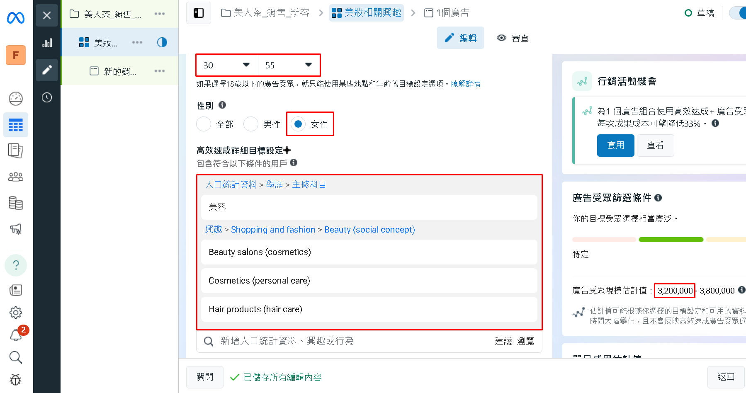The height and width of the screenshot is (393, 746).
Task: Select the pencil edit icon in sidebar
Action: (x=47, y=70)
